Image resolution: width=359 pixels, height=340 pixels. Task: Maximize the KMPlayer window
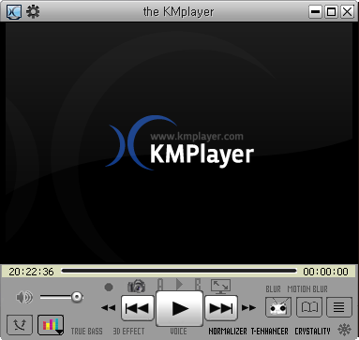[331, 12]
